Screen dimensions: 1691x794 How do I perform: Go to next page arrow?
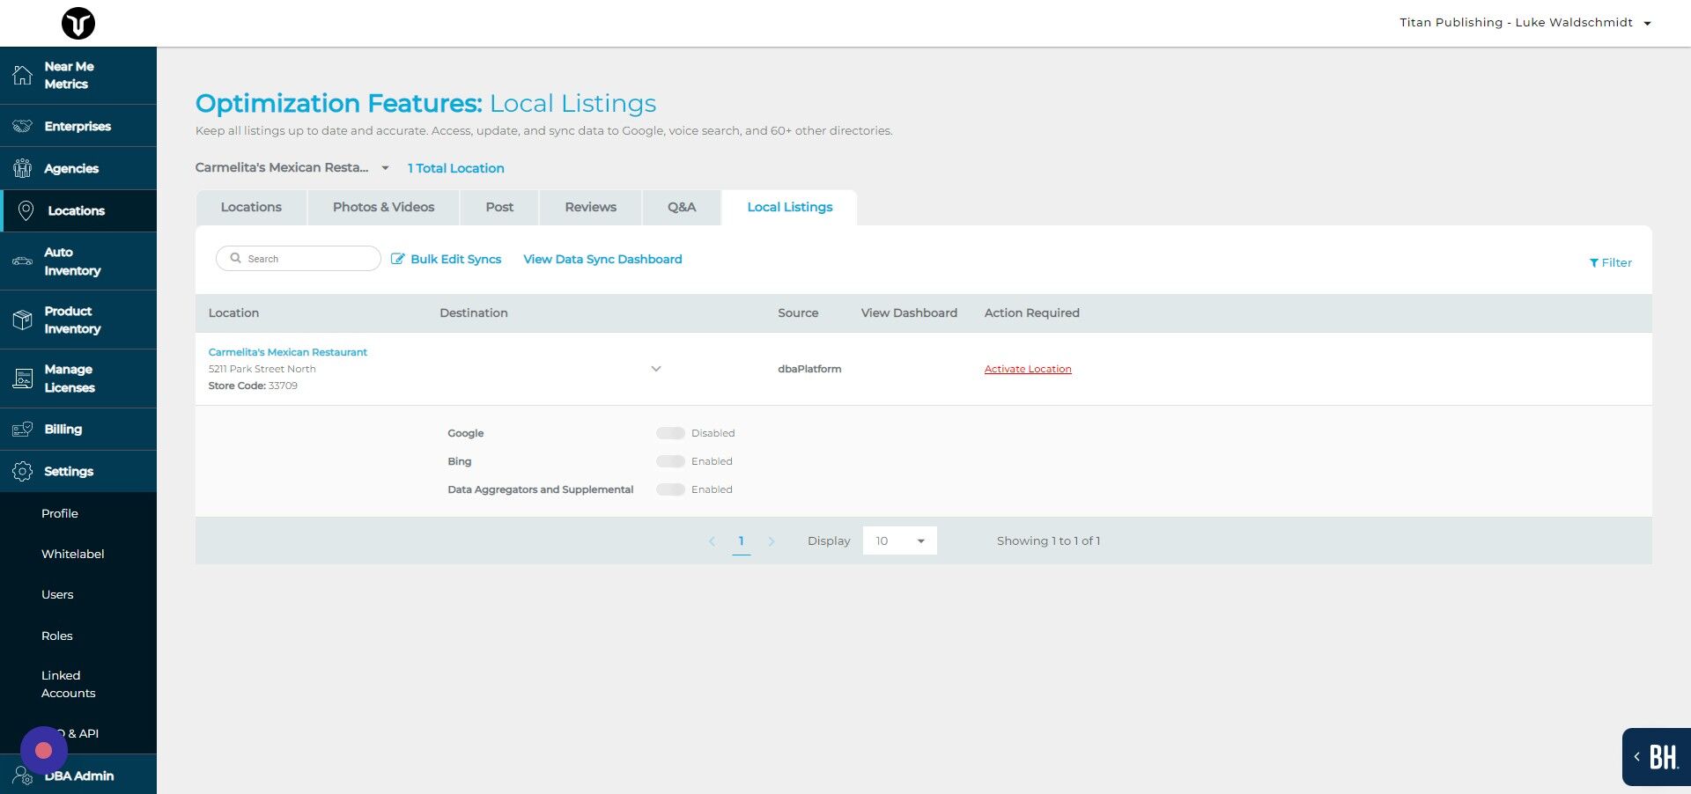(x=772, y=541)
